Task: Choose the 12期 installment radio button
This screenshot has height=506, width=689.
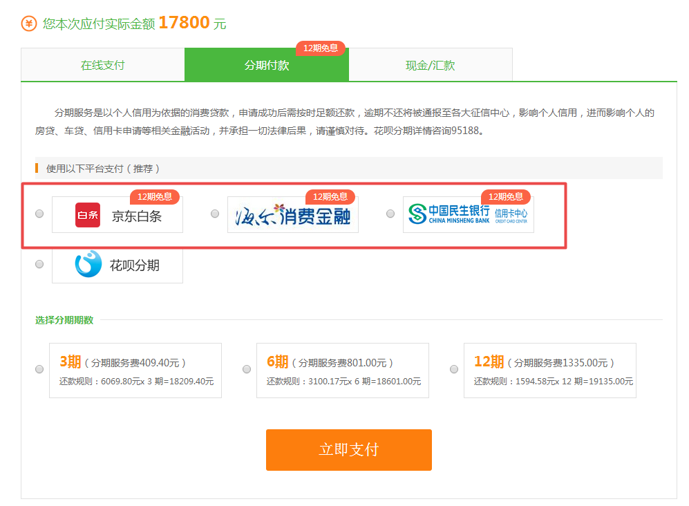Action: (454, 369)
